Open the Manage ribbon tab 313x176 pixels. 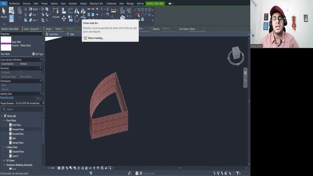pos(130,3)
